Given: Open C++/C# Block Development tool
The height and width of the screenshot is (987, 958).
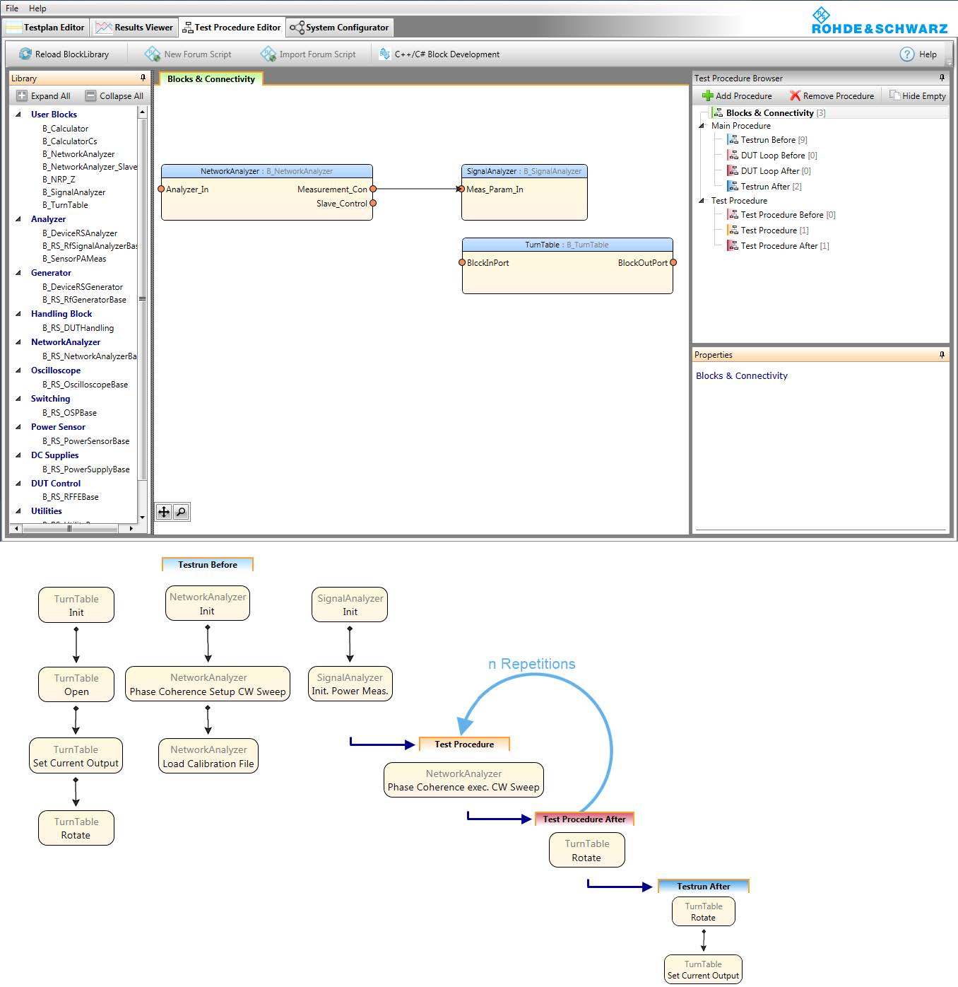Looking at the screenshot, I should 439,54.
